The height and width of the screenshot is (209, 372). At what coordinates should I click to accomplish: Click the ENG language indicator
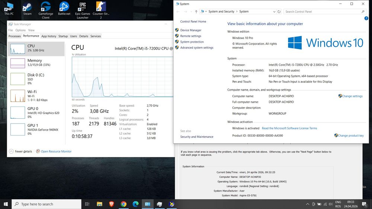pos(338,202)
